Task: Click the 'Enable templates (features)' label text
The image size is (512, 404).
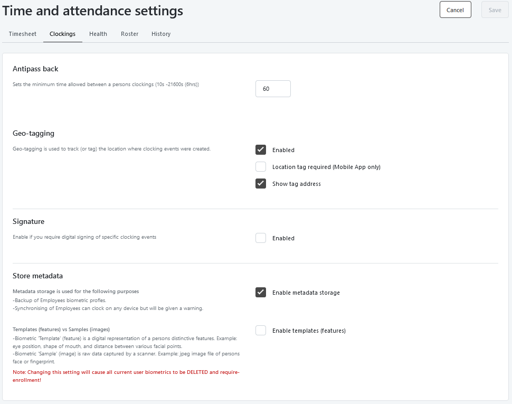Action: 309,331
